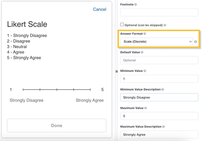The image size is (202, 141).
Task: Cancel the Likert Scale preview
Action: point(99,9)
